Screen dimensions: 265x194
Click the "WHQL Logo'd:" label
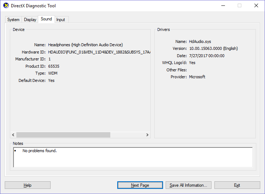[x=174, y=63]
